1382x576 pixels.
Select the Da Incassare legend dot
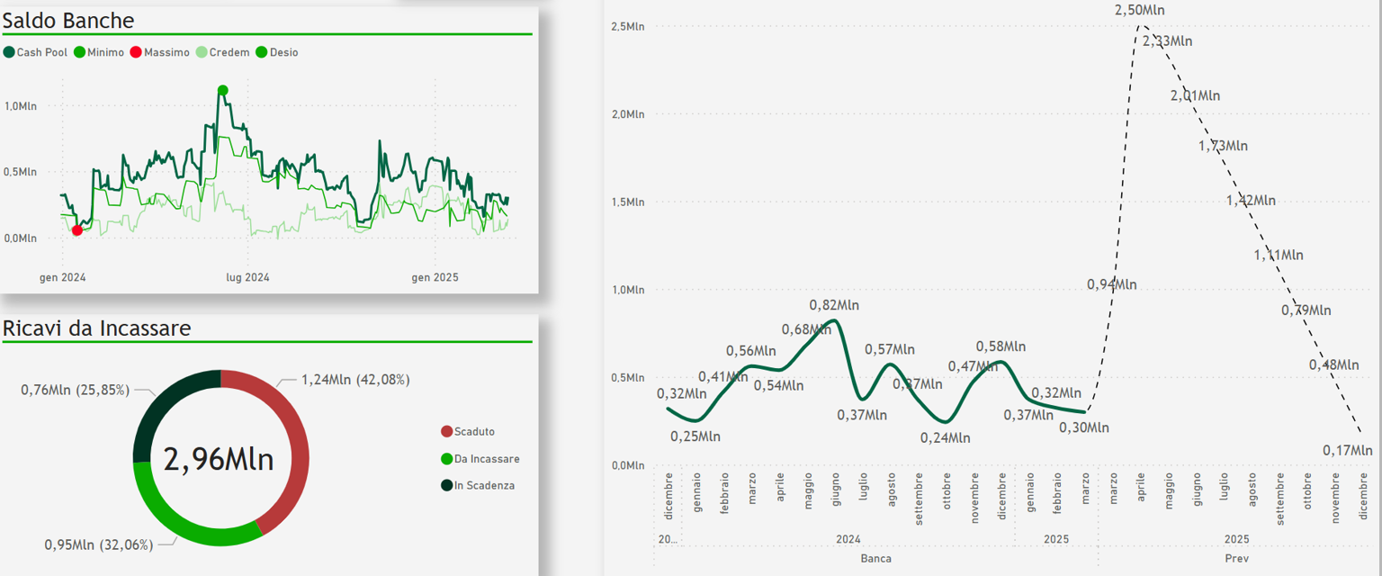click(447, 459)
